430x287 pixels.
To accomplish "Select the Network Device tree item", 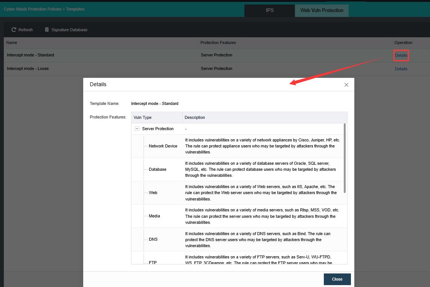I will click(x=163, y=146).
